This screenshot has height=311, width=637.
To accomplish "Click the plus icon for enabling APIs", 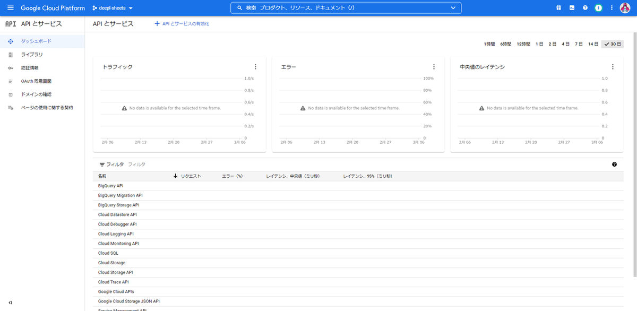I will (x=157, y=24).
